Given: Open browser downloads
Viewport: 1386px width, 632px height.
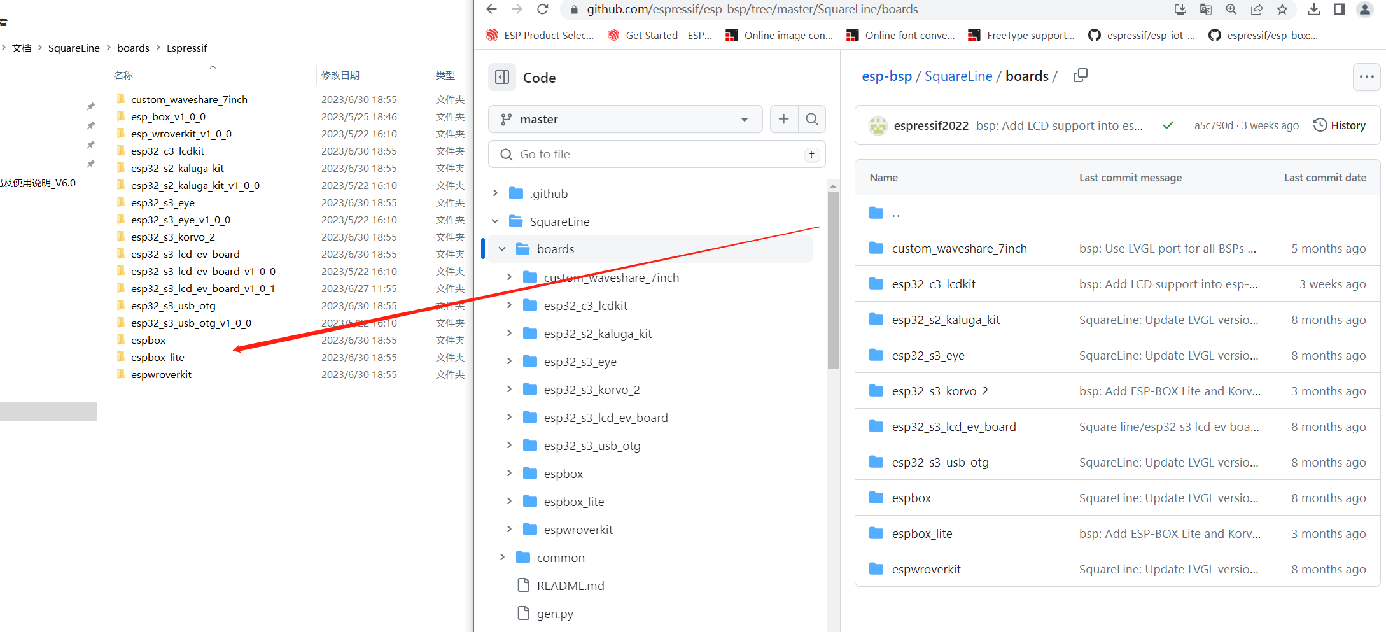Looking at the screenshot, I should tap(1313, 9).
